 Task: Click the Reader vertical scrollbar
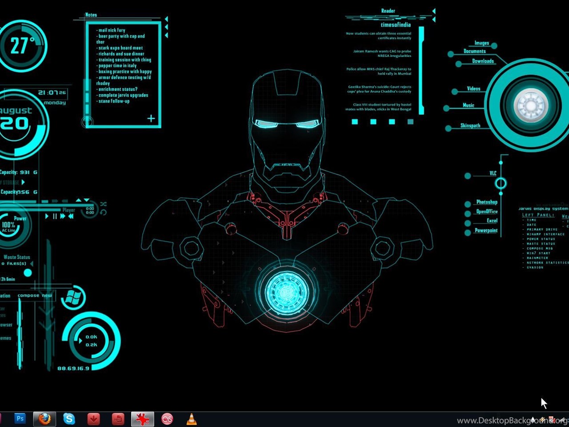click(421, 70)
